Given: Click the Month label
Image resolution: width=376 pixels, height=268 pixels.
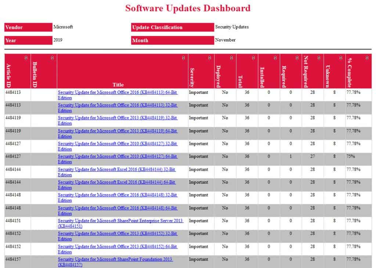Looking at the screenshot, I should 140,40.
